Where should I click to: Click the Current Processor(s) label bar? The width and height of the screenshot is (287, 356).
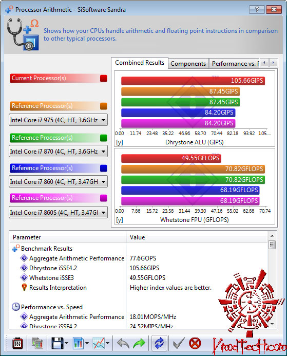coord(59,78)
